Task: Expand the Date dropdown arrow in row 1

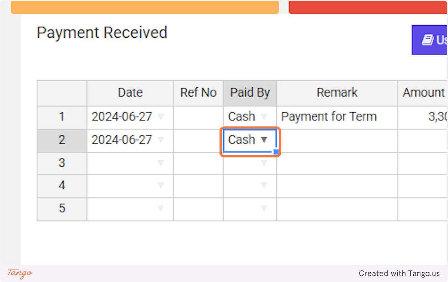Action: (x=161, y=117)
